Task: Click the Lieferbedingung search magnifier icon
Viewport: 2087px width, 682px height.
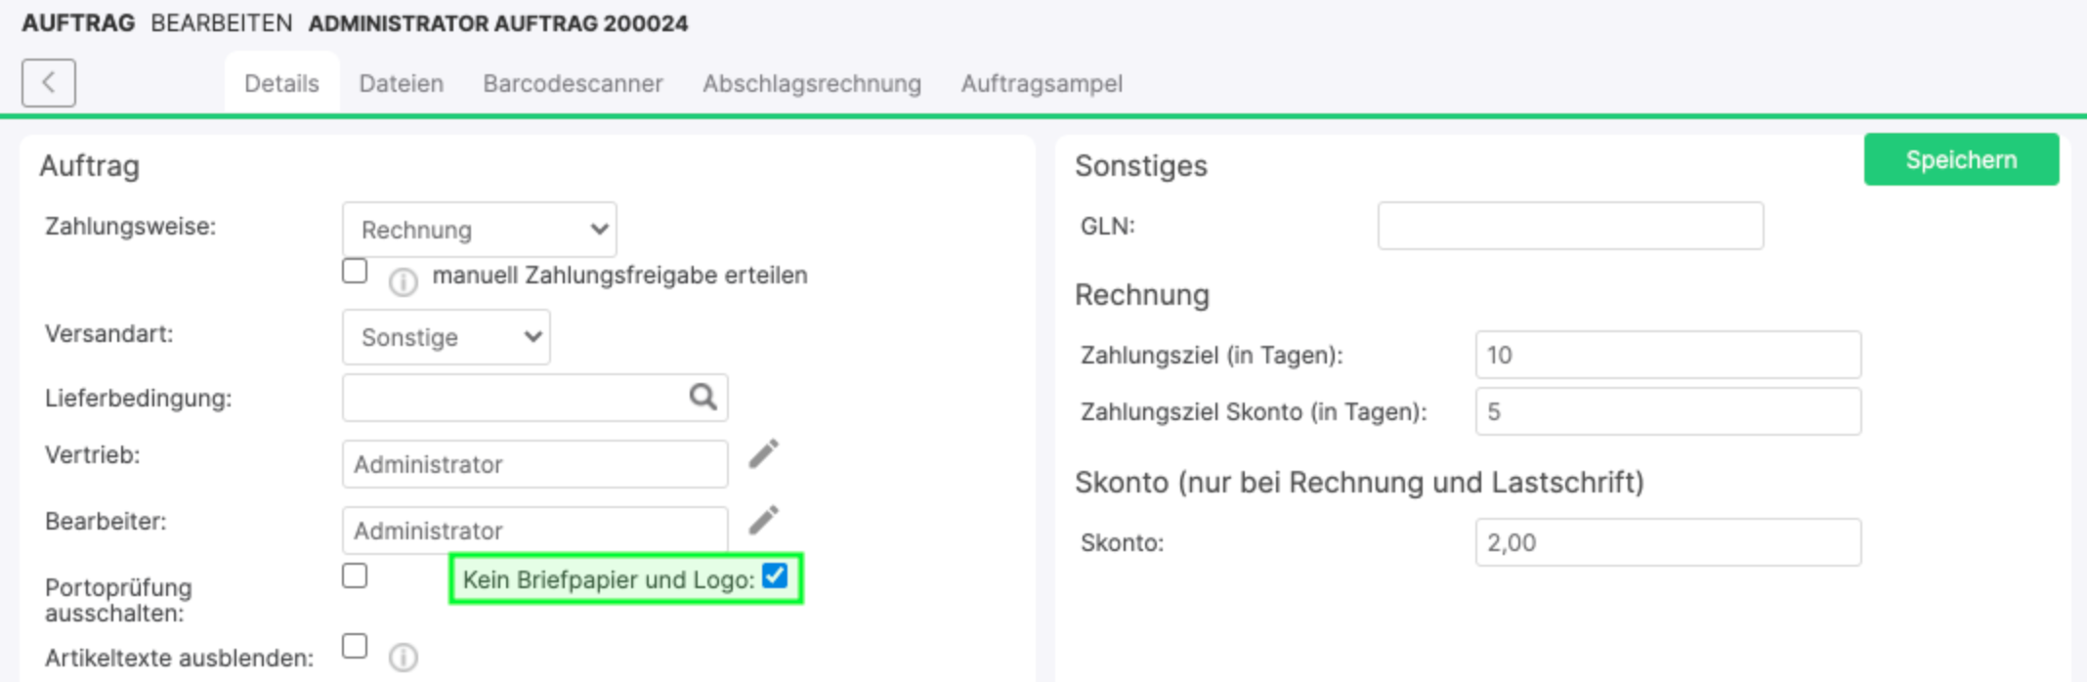Action: point(703,397)
